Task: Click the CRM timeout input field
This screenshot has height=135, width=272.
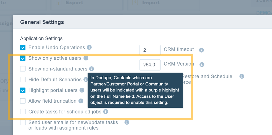Action: click(x=150, y=50)
